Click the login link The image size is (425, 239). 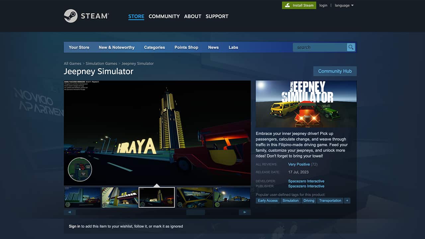tap(323, 5)
